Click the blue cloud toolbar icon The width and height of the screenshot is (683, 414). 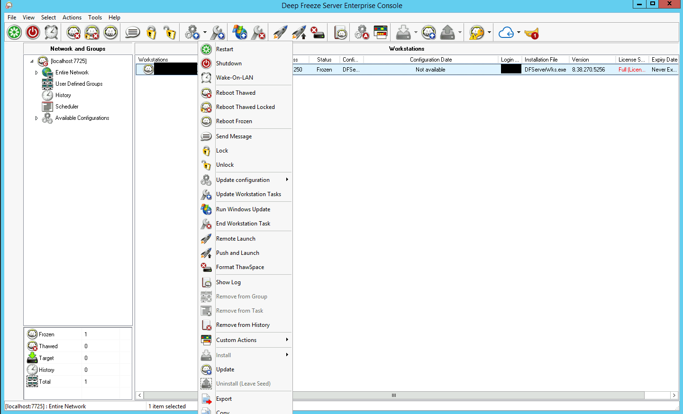pyautogui.click(x=506, y=32)
